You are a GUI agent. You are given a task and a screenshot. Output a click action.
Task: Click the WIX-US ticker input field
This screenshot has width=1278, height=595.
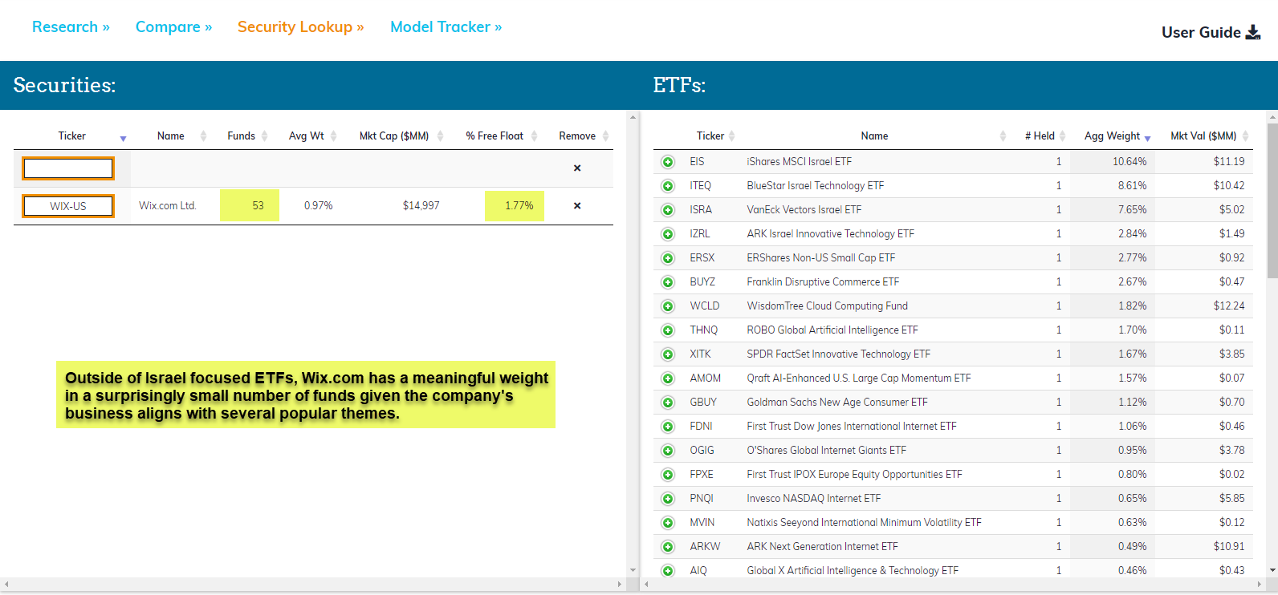pyautogui.click(x=68, y=206)
